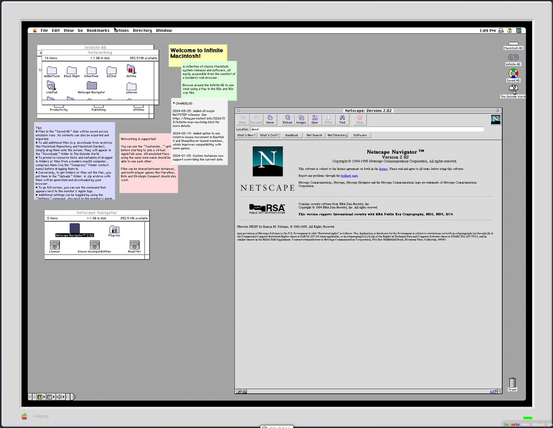Click the Forward arrow in the Netscape toolbar

coord(256,119)
